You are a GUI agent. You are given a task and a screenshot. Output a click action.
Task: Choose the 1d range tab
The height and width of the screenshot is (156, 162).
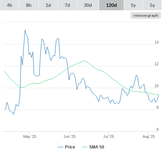tap(48, 5)
